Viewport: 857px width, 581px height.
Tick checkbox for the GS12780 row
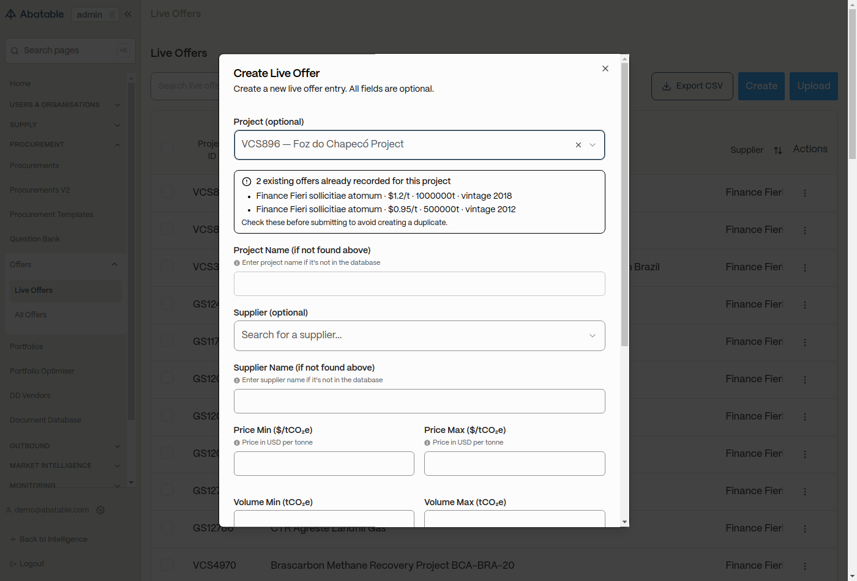click(x=167, y=527)
